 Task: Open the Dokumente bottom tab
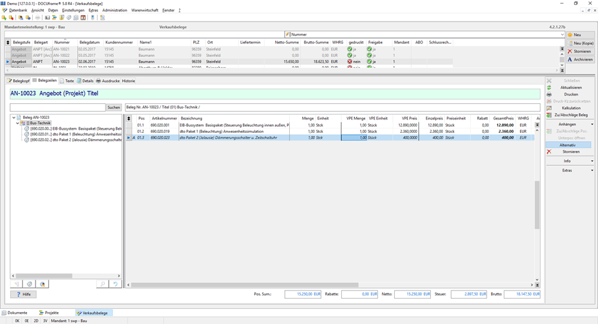pos(15,313)
